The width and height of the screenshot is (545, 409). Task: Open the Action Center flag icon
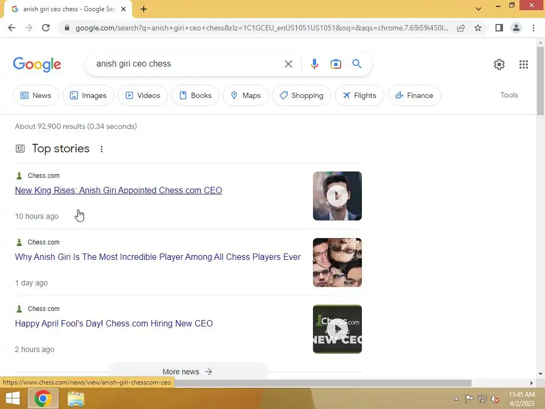pos(469,398)
